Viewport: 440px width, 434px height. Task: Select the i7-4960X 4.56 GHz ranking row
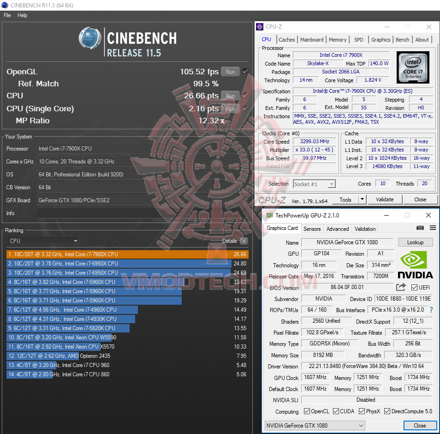pyautogui.click(x=127, y=309)
